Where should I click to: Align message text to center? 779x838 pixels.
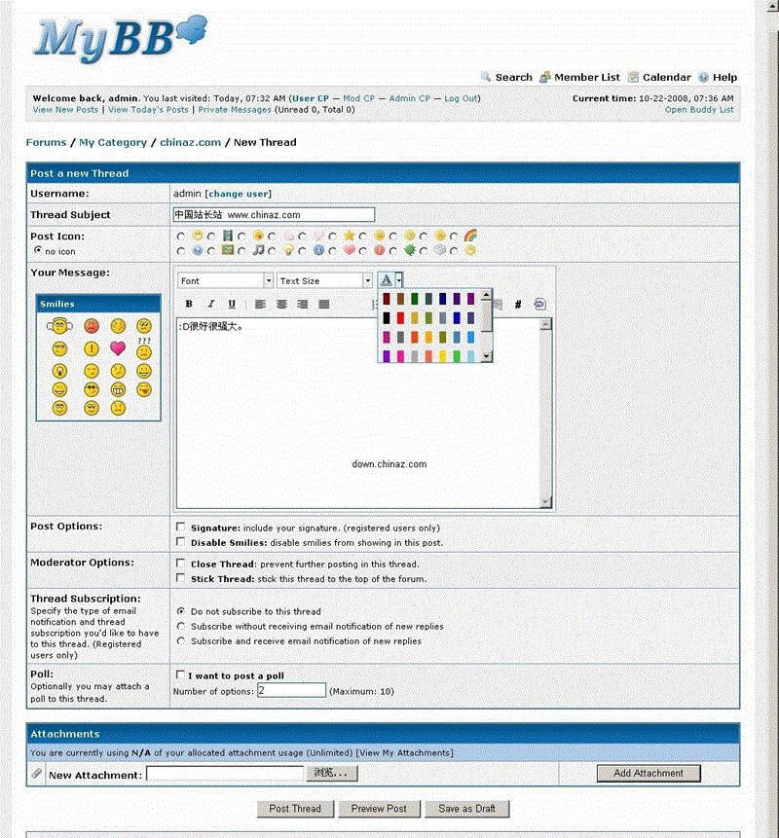point(281,305)
